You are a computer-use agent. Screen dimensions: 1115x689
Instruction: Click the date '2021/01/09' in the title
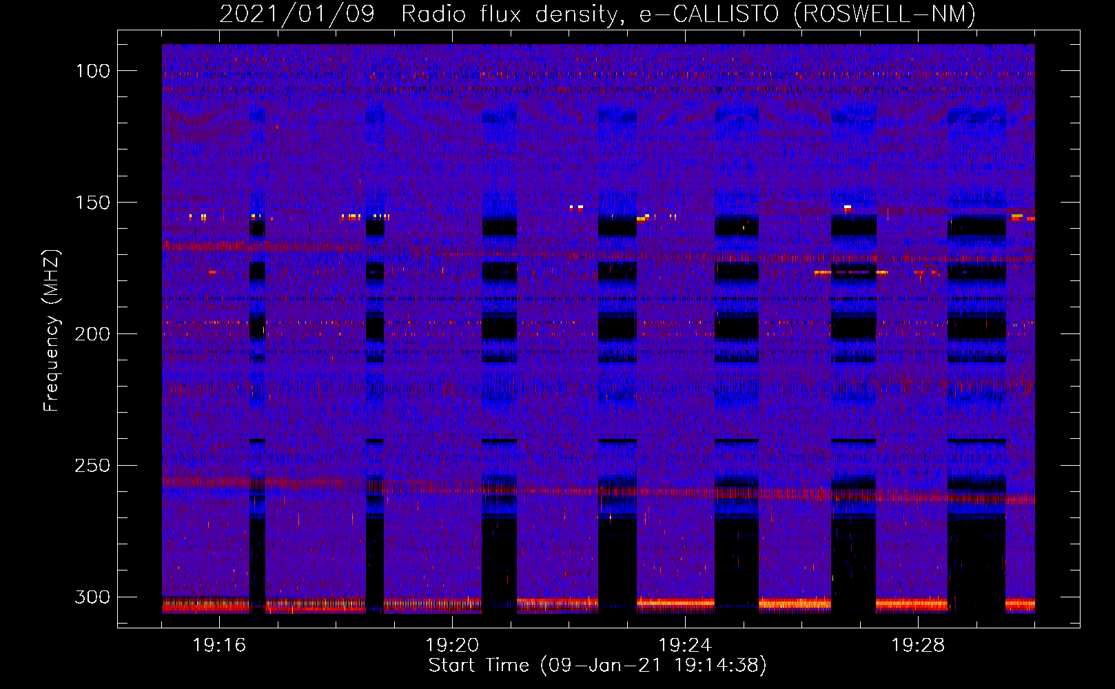tap(297, 14)
